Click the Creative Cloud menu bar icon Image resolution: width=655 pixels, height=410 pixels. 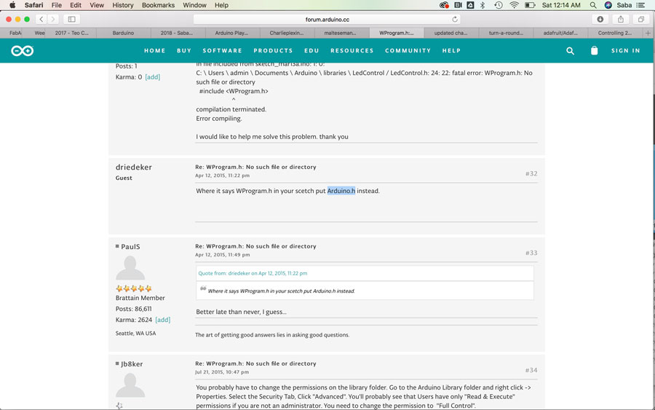(x=444, y=5)
